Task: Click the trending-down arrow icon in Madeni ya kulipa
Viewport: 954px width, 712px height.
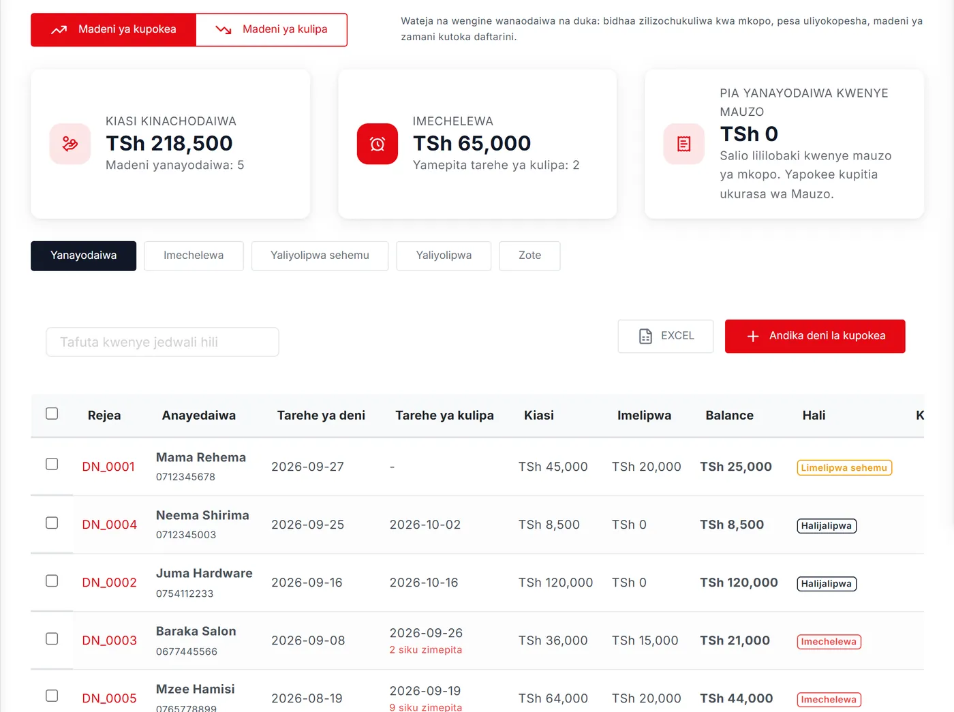Action: pos(224,29)
